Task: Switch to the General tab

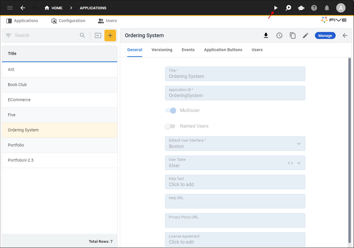Action: point(135,50)
